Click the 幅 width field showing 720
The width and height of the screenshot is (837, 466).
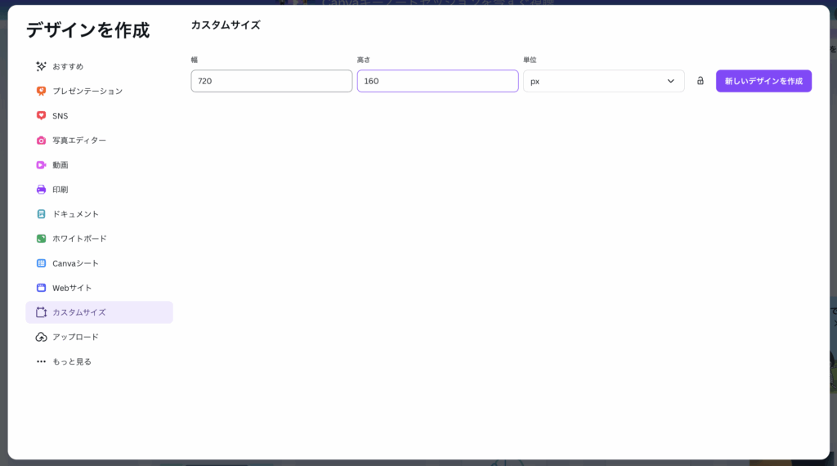tap(271, 81)
